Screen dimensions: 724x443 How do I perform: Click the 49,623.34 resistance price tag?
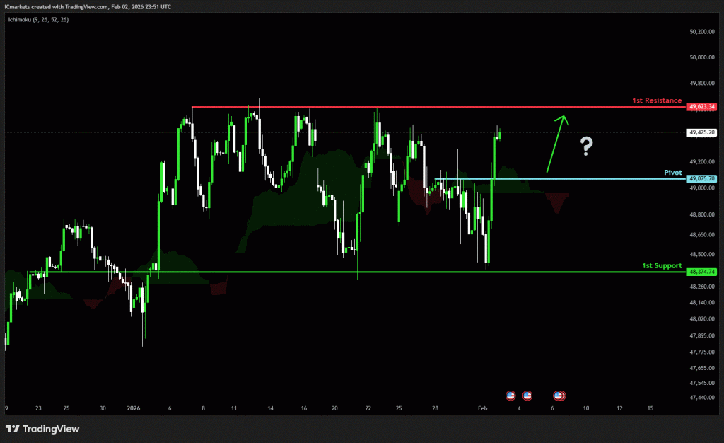coord(701,107)
